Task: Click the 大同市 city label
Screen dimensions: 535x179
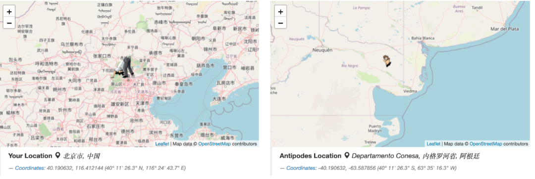Action: (x=74, y=81)
